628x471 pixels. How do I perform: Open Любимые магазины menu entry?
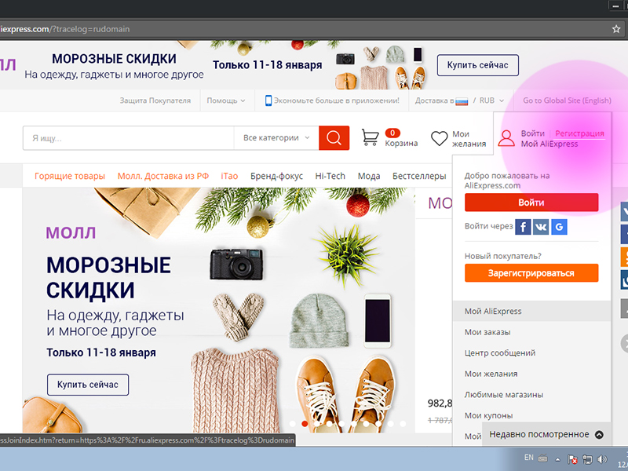click(x=504, y=395)
